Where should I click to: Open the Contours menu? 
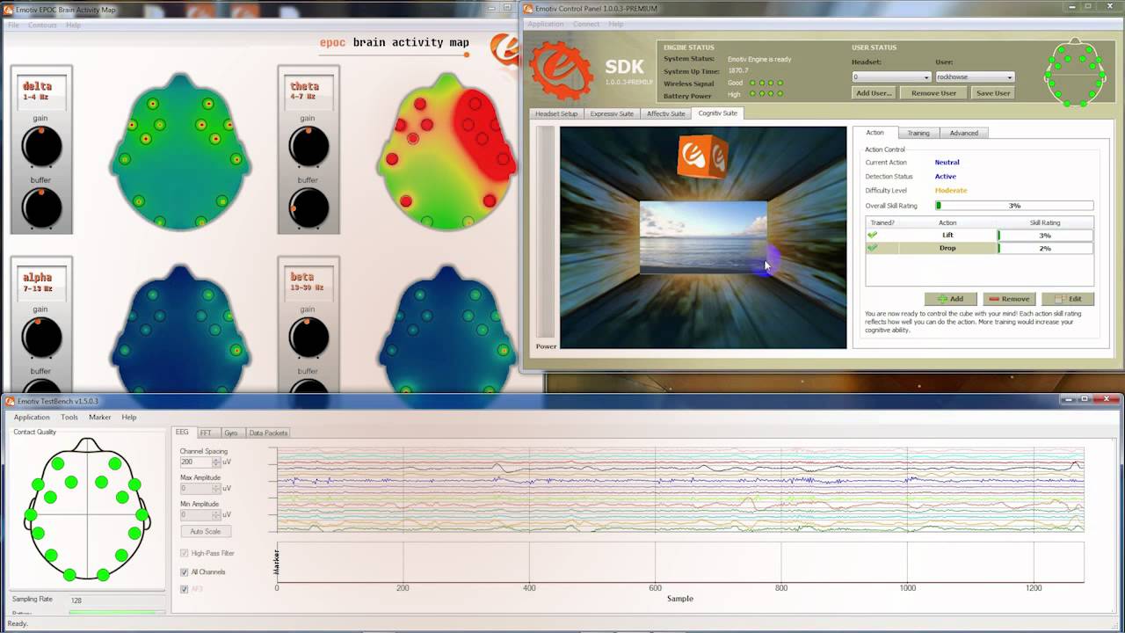42,25
